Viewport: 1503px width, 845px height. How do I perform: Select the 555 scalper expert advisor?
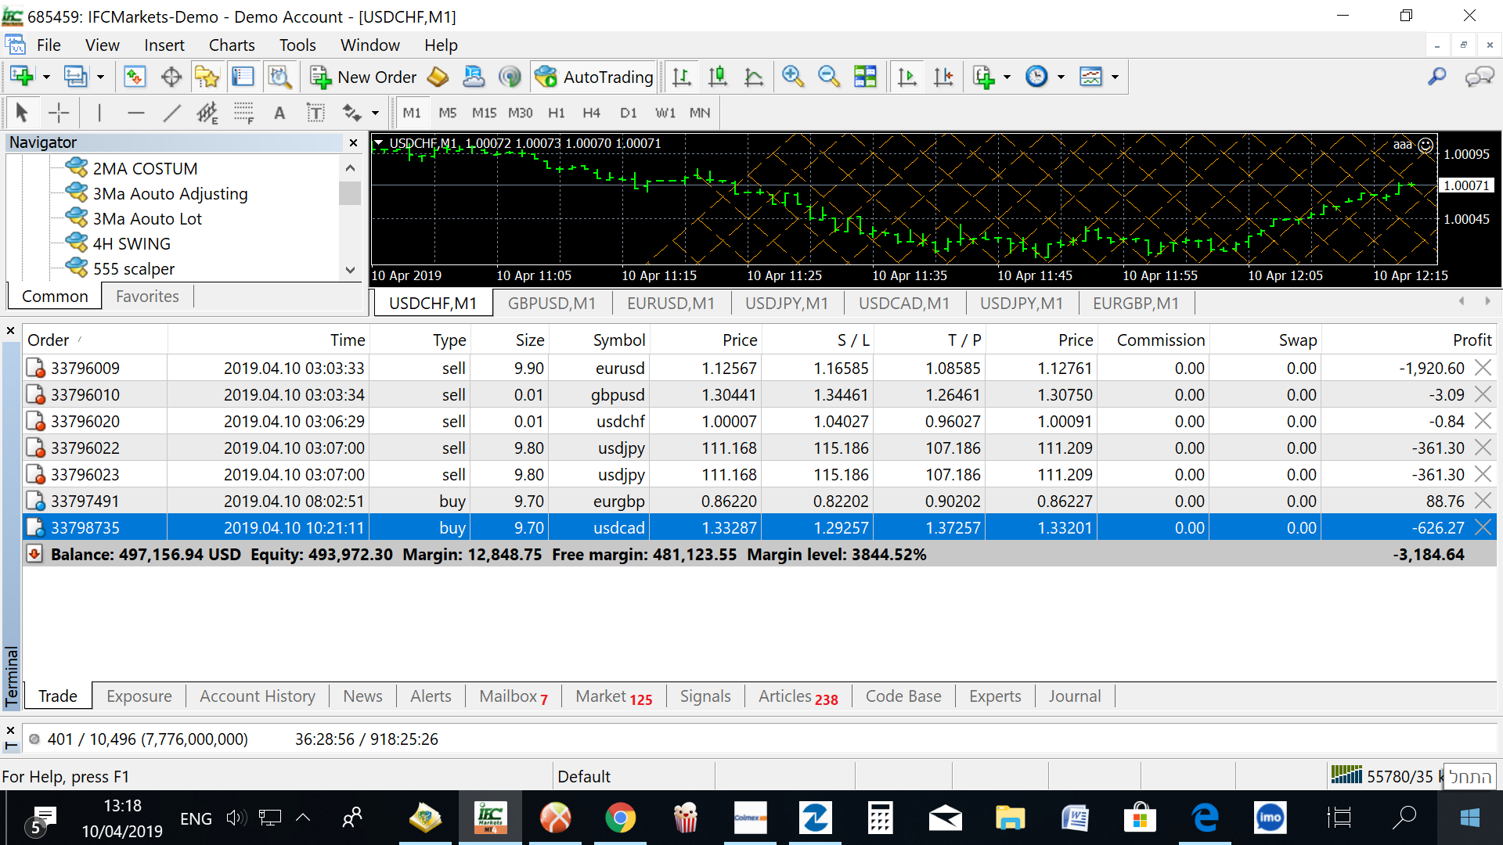(x=134, y=268)
